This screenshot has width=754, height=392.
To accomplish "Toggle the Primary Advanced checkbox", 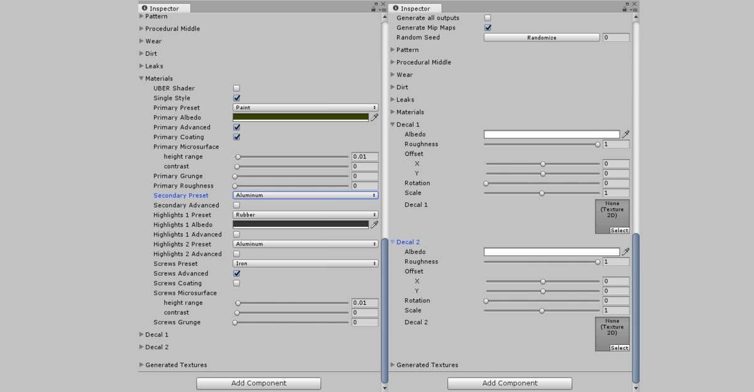I will point(236,127).
